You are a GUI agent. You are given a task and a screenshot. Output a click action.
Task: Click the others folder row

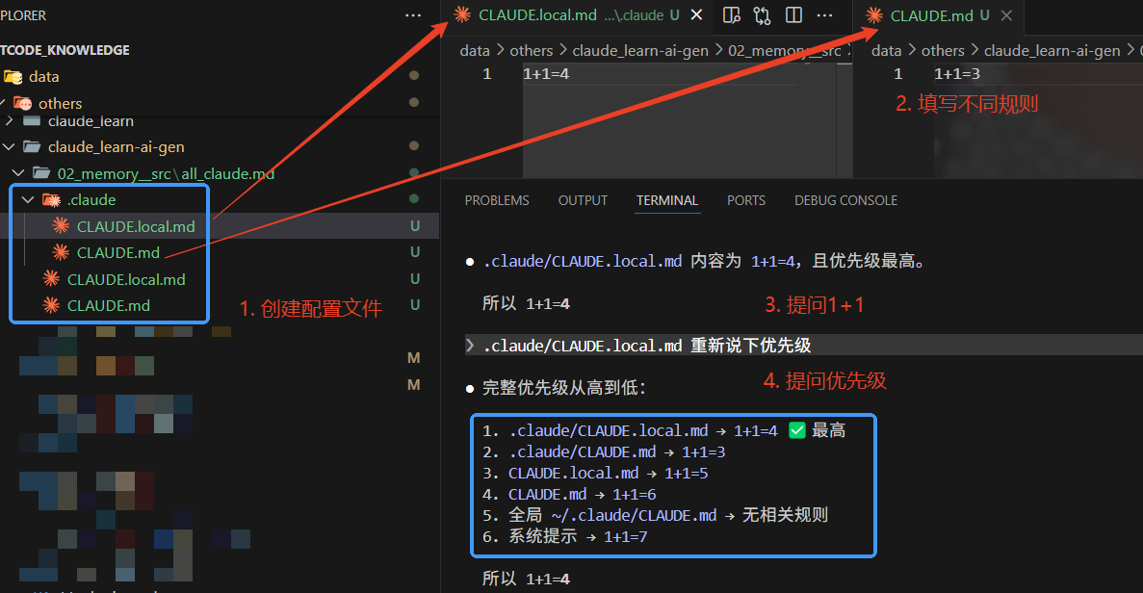[219, 103]
